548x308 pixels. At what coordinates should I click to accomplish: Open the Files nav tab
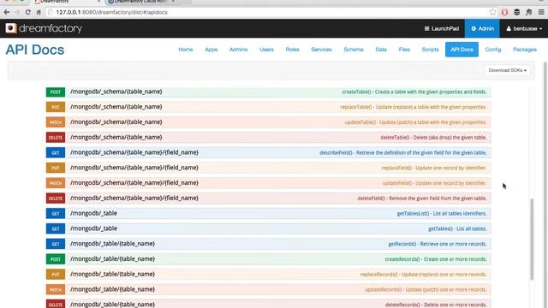404,50
